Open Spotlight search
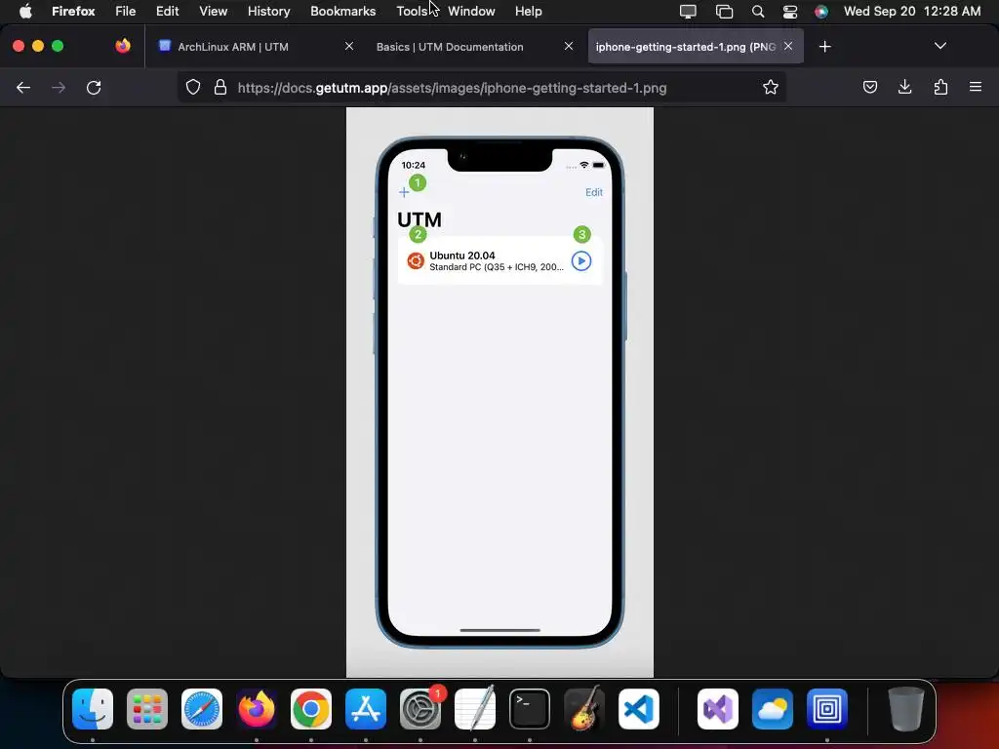Image resolution: width=999 pixels, height=749 pixels. point(757,11)
